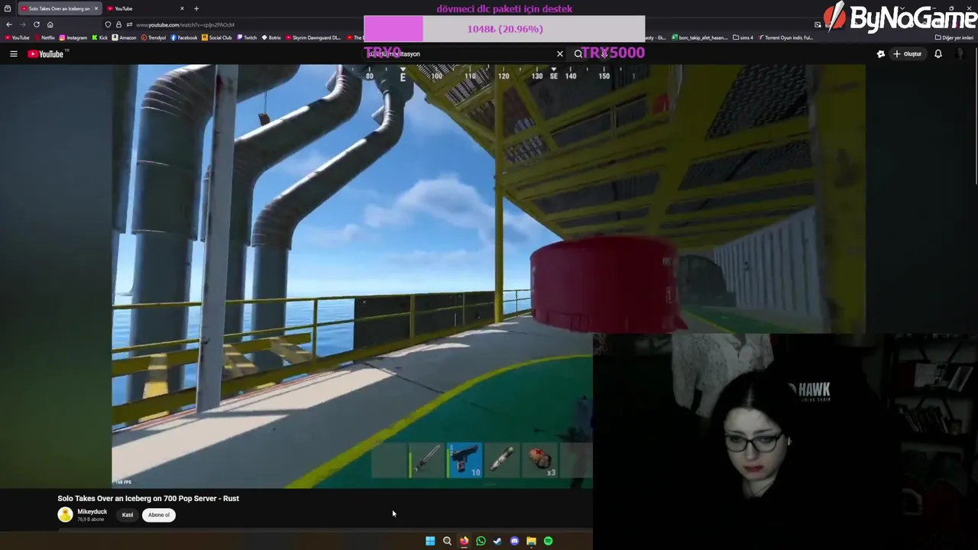Image resolution: width=978 pixels, height=550 pixels.
Task: Open the Instagram bookmark
Action: coord(73,37)
